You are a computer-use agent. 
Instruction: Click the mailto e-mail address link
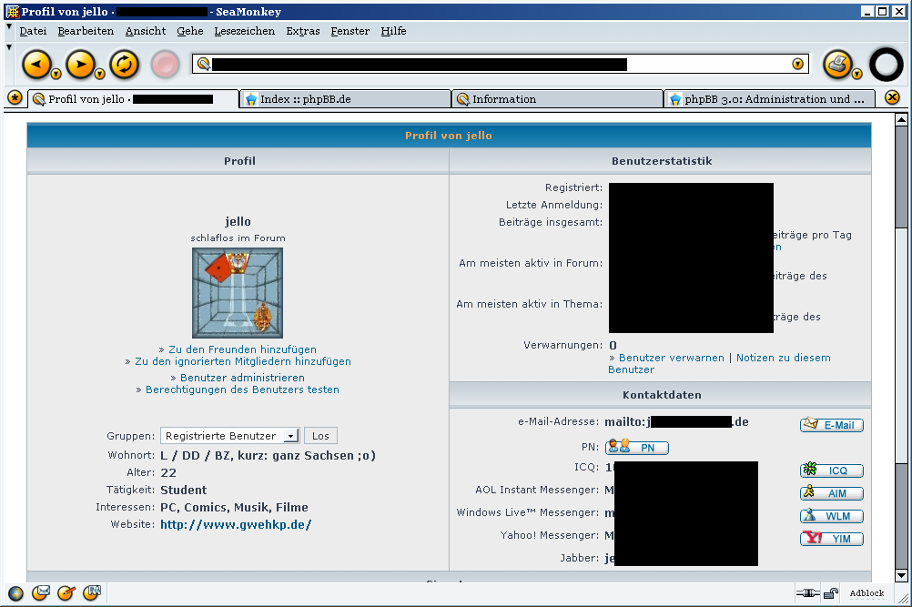pos(676,422)
